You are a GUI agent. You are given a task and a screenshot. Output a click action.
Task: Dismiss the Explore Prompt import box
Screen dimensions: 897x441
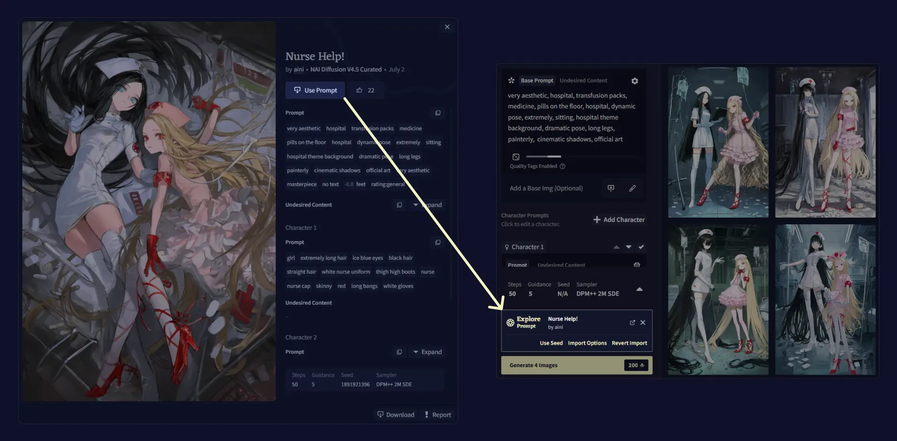coord(643,322)
